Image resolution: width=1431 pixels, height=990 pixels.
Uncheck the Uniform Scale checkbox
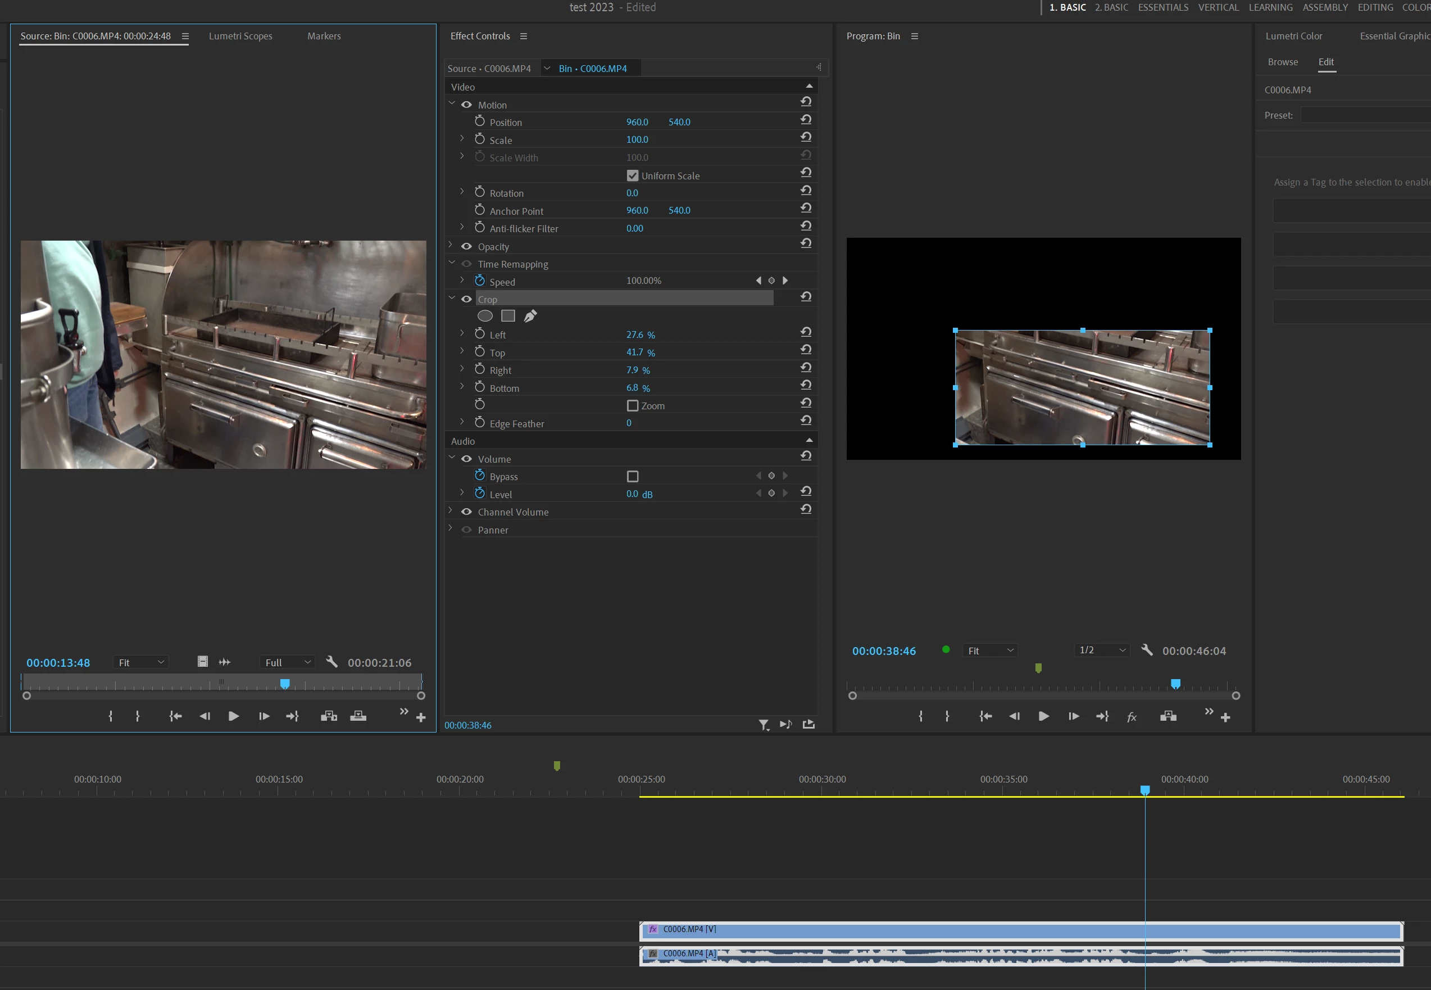pos(632,176)
